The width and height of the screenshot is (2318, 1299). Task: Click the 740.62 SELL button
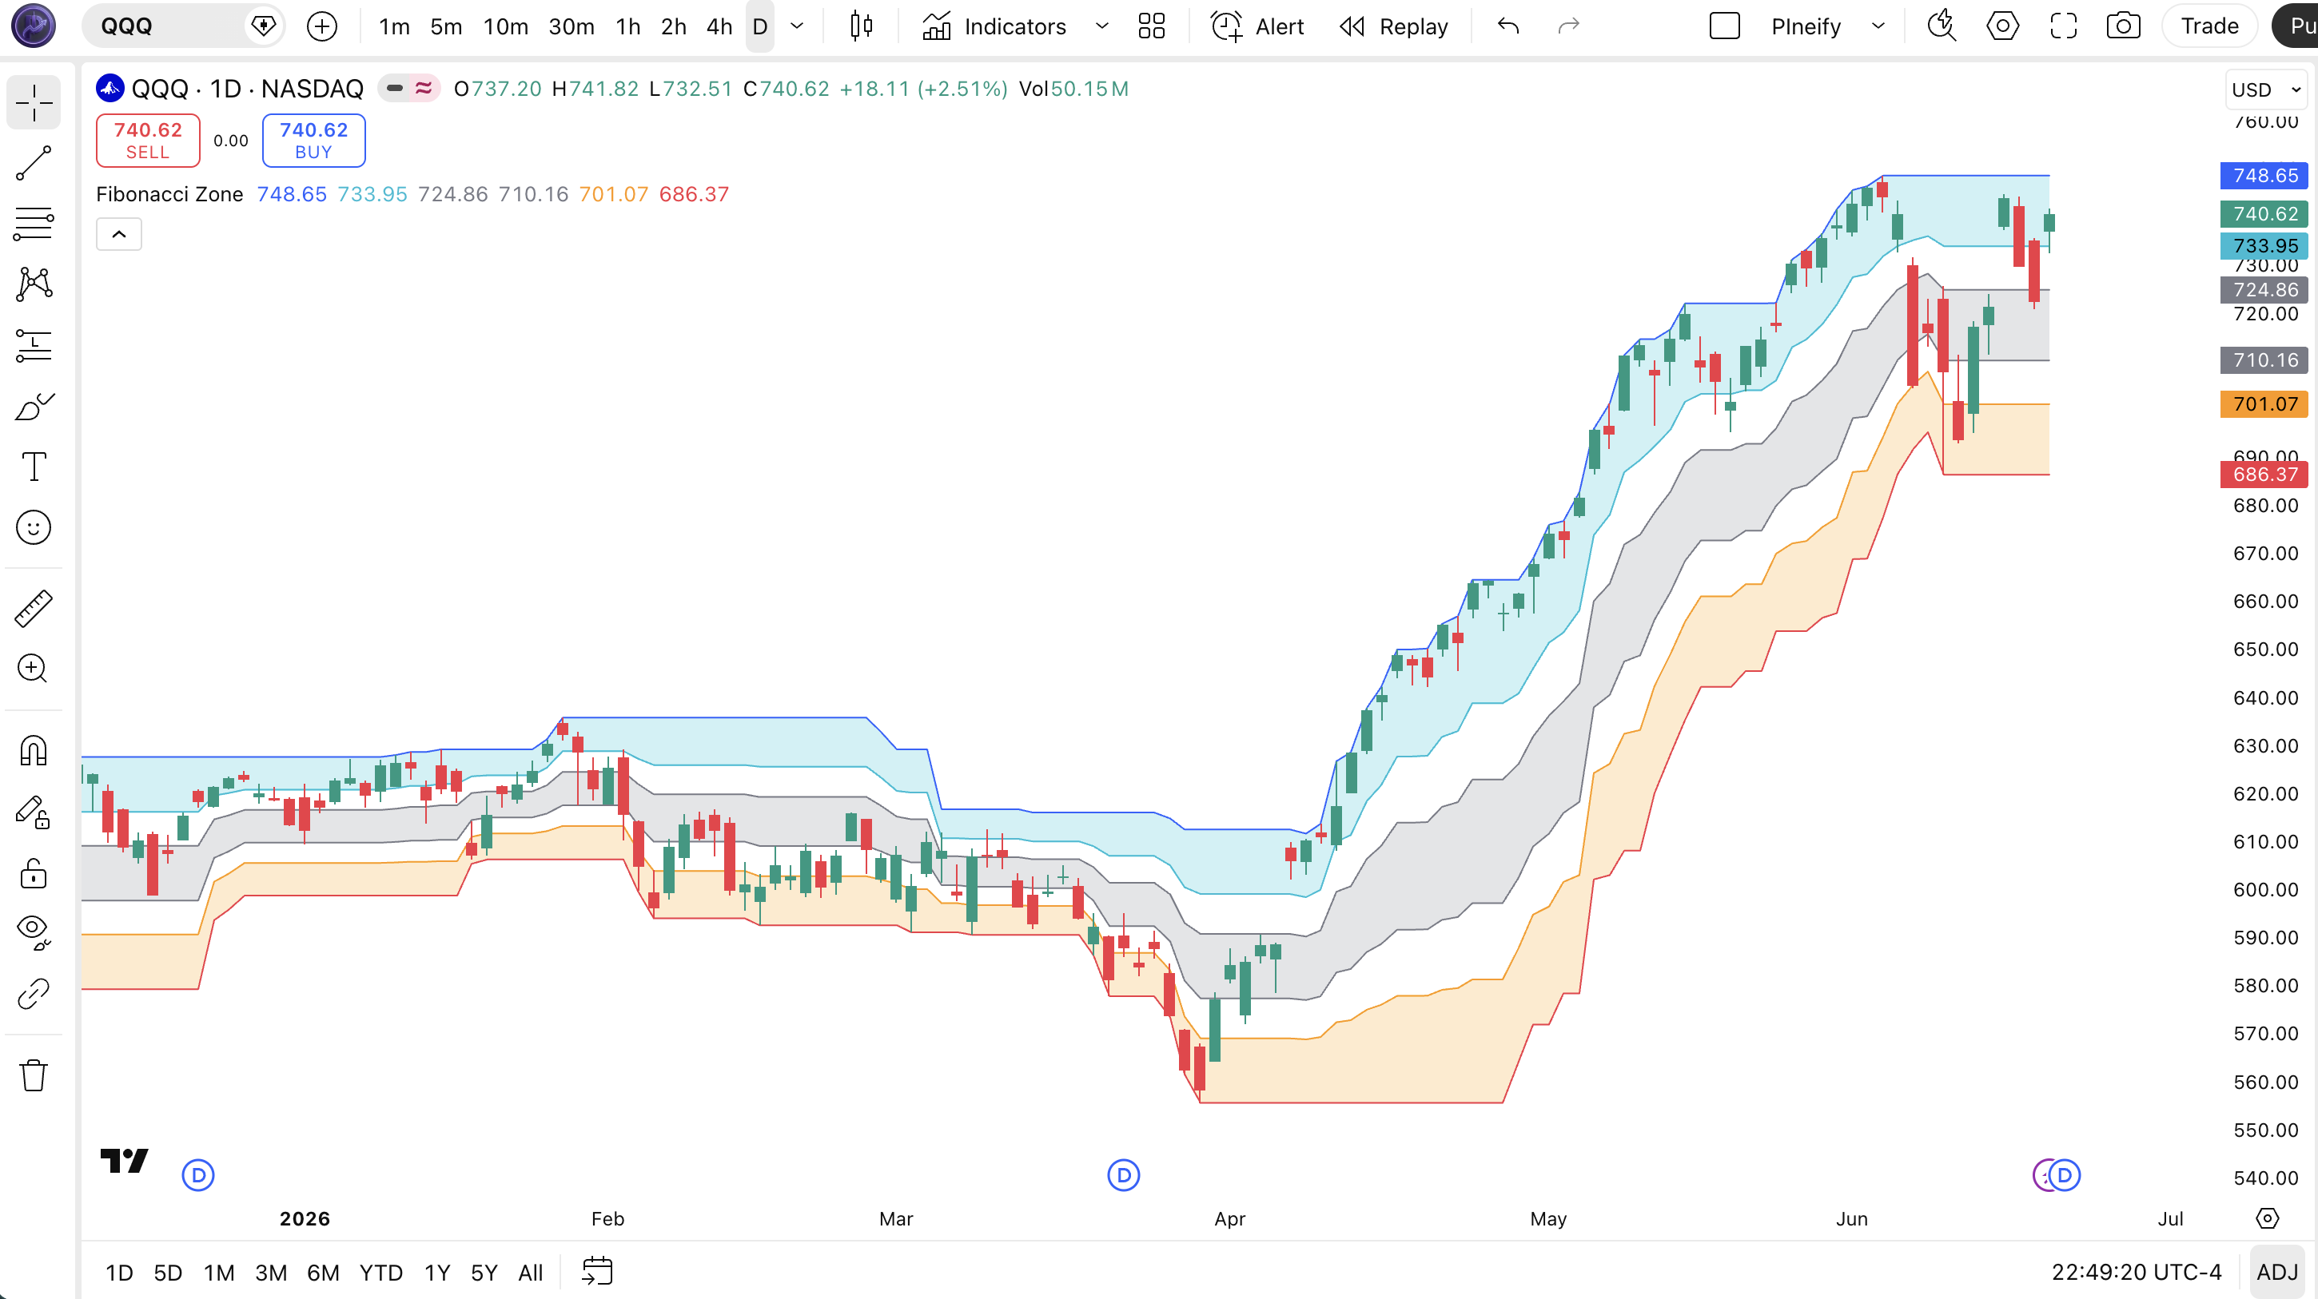click(x=148, y=141)
